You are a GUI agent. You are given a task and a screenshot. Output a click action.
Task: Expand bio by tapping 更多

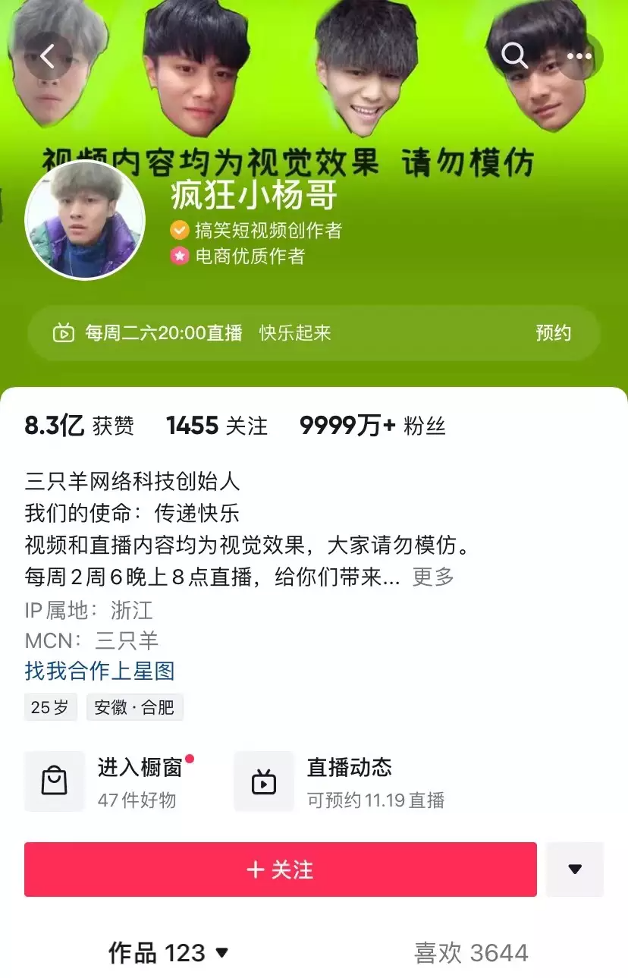click(x=433, y=577)
